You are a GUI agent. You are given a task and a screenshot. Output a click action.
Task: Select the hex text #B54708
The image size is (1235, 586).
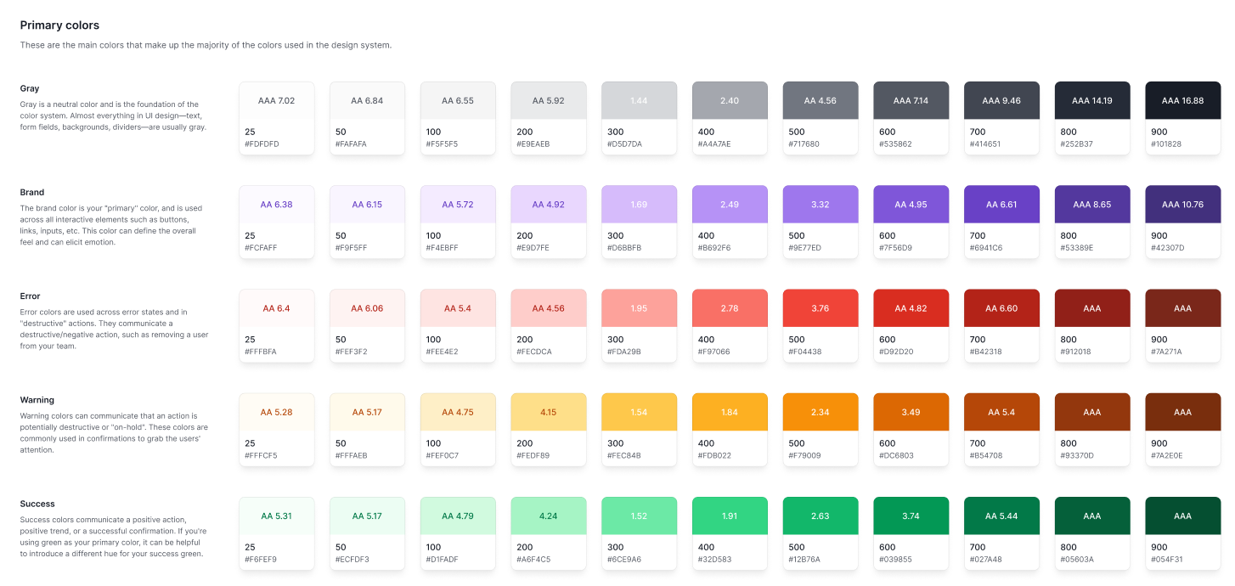(986, 456)
